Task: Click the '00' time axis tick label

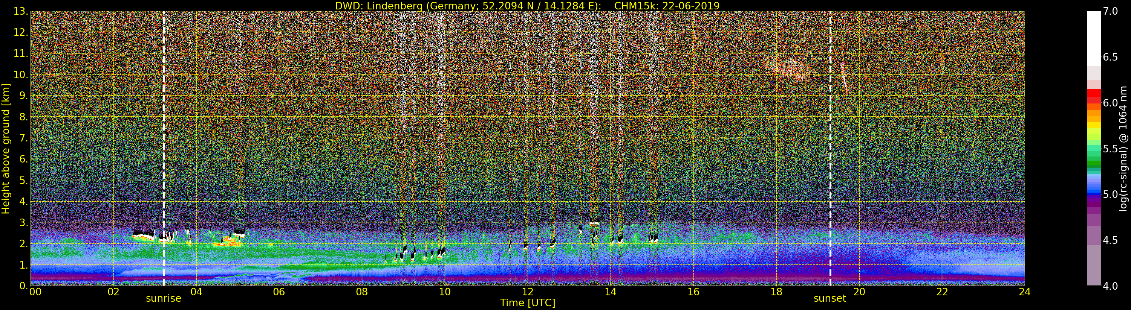Action: pyautogui.click(x=35, y=292)
